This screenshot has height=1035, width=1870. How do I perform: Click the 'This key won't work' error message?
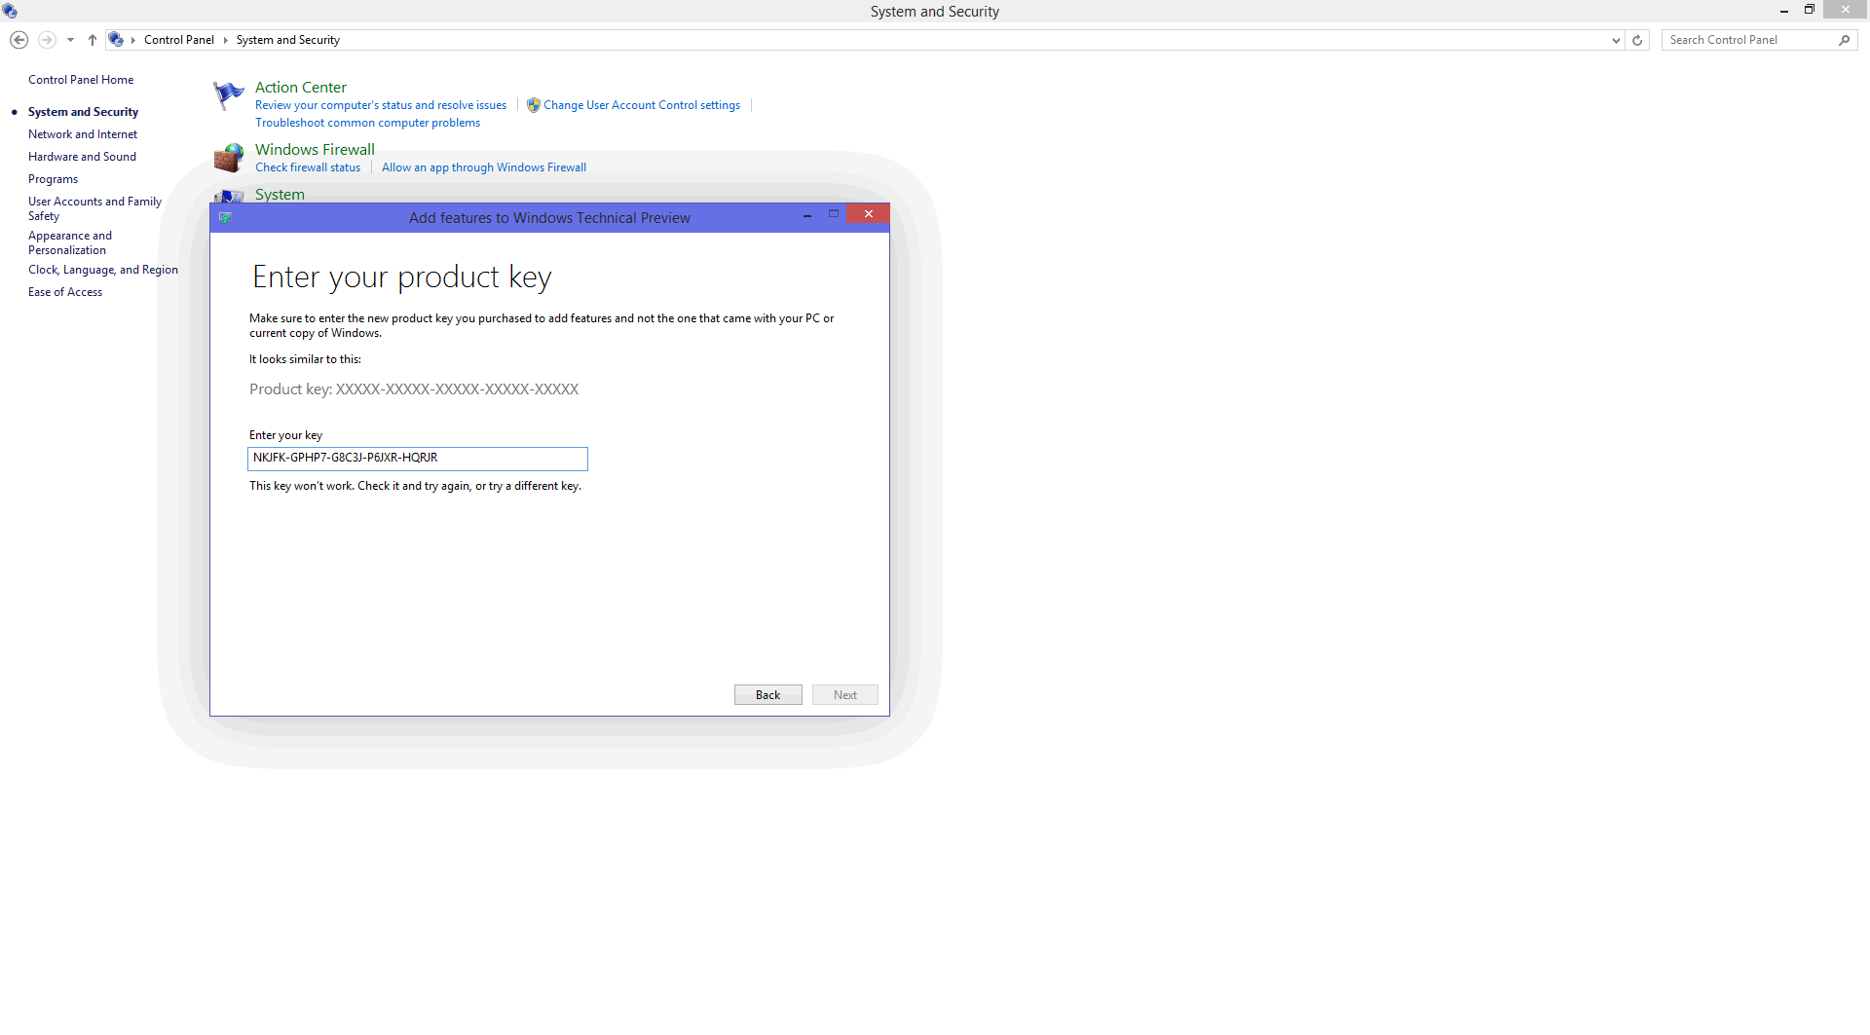click(x=415, y=486)
